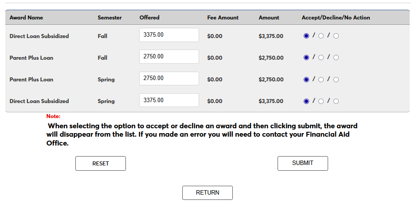
Task: Set No Action for Spring Direct Loan Subsidized
Action: tap(336, 101)
